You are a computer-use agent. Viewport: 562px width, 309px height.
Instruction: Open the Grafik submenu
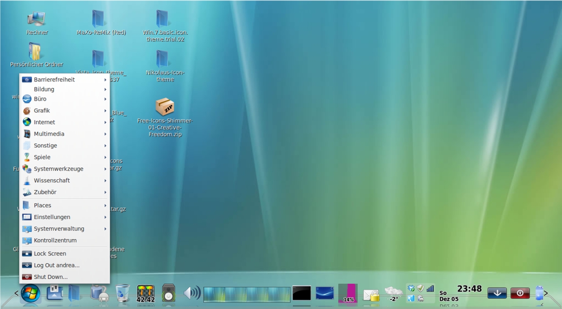64,111
